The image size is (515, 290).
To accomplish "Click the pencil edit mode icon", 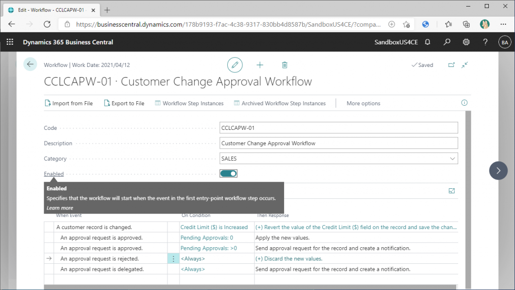I will pos(235,65).
